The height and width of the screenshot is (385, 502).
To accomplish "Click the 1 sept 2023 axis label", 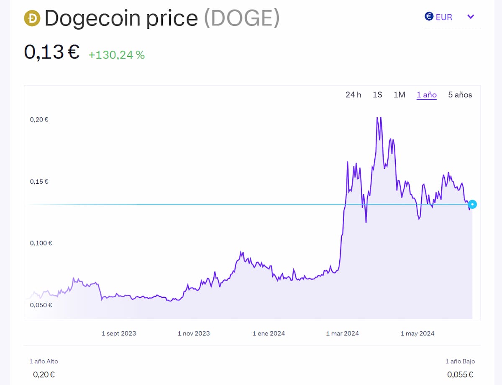I will [119, 333].
